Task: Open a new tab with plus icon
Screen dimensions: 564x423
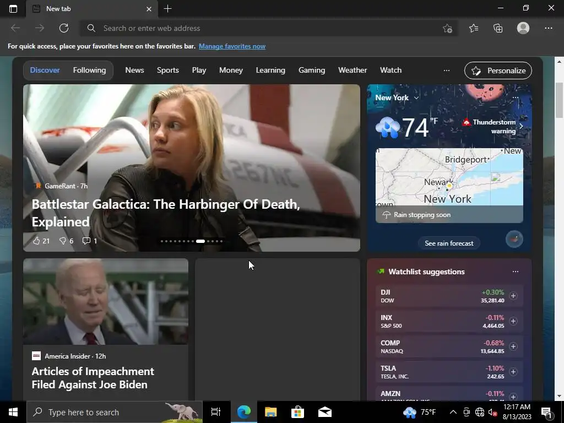Action: (167, 9)
